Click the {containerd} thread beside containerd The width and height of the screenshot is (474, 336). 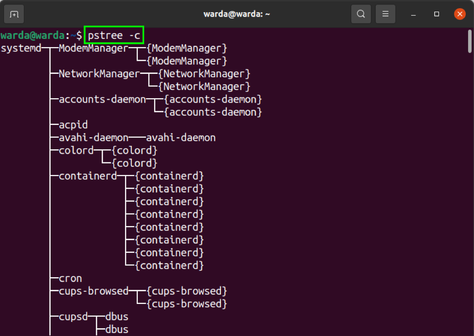tap(169, 176)
